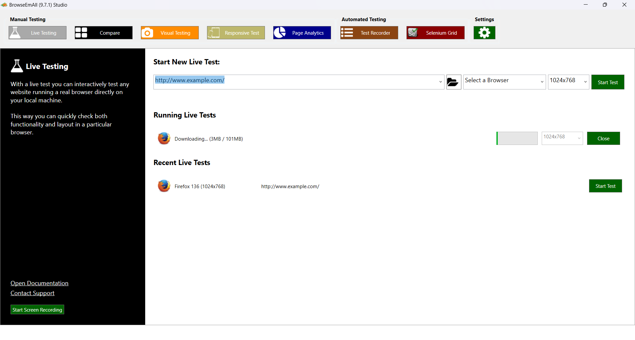
Task: Click the Recent Live Tests heading
Action: point(182,163)
